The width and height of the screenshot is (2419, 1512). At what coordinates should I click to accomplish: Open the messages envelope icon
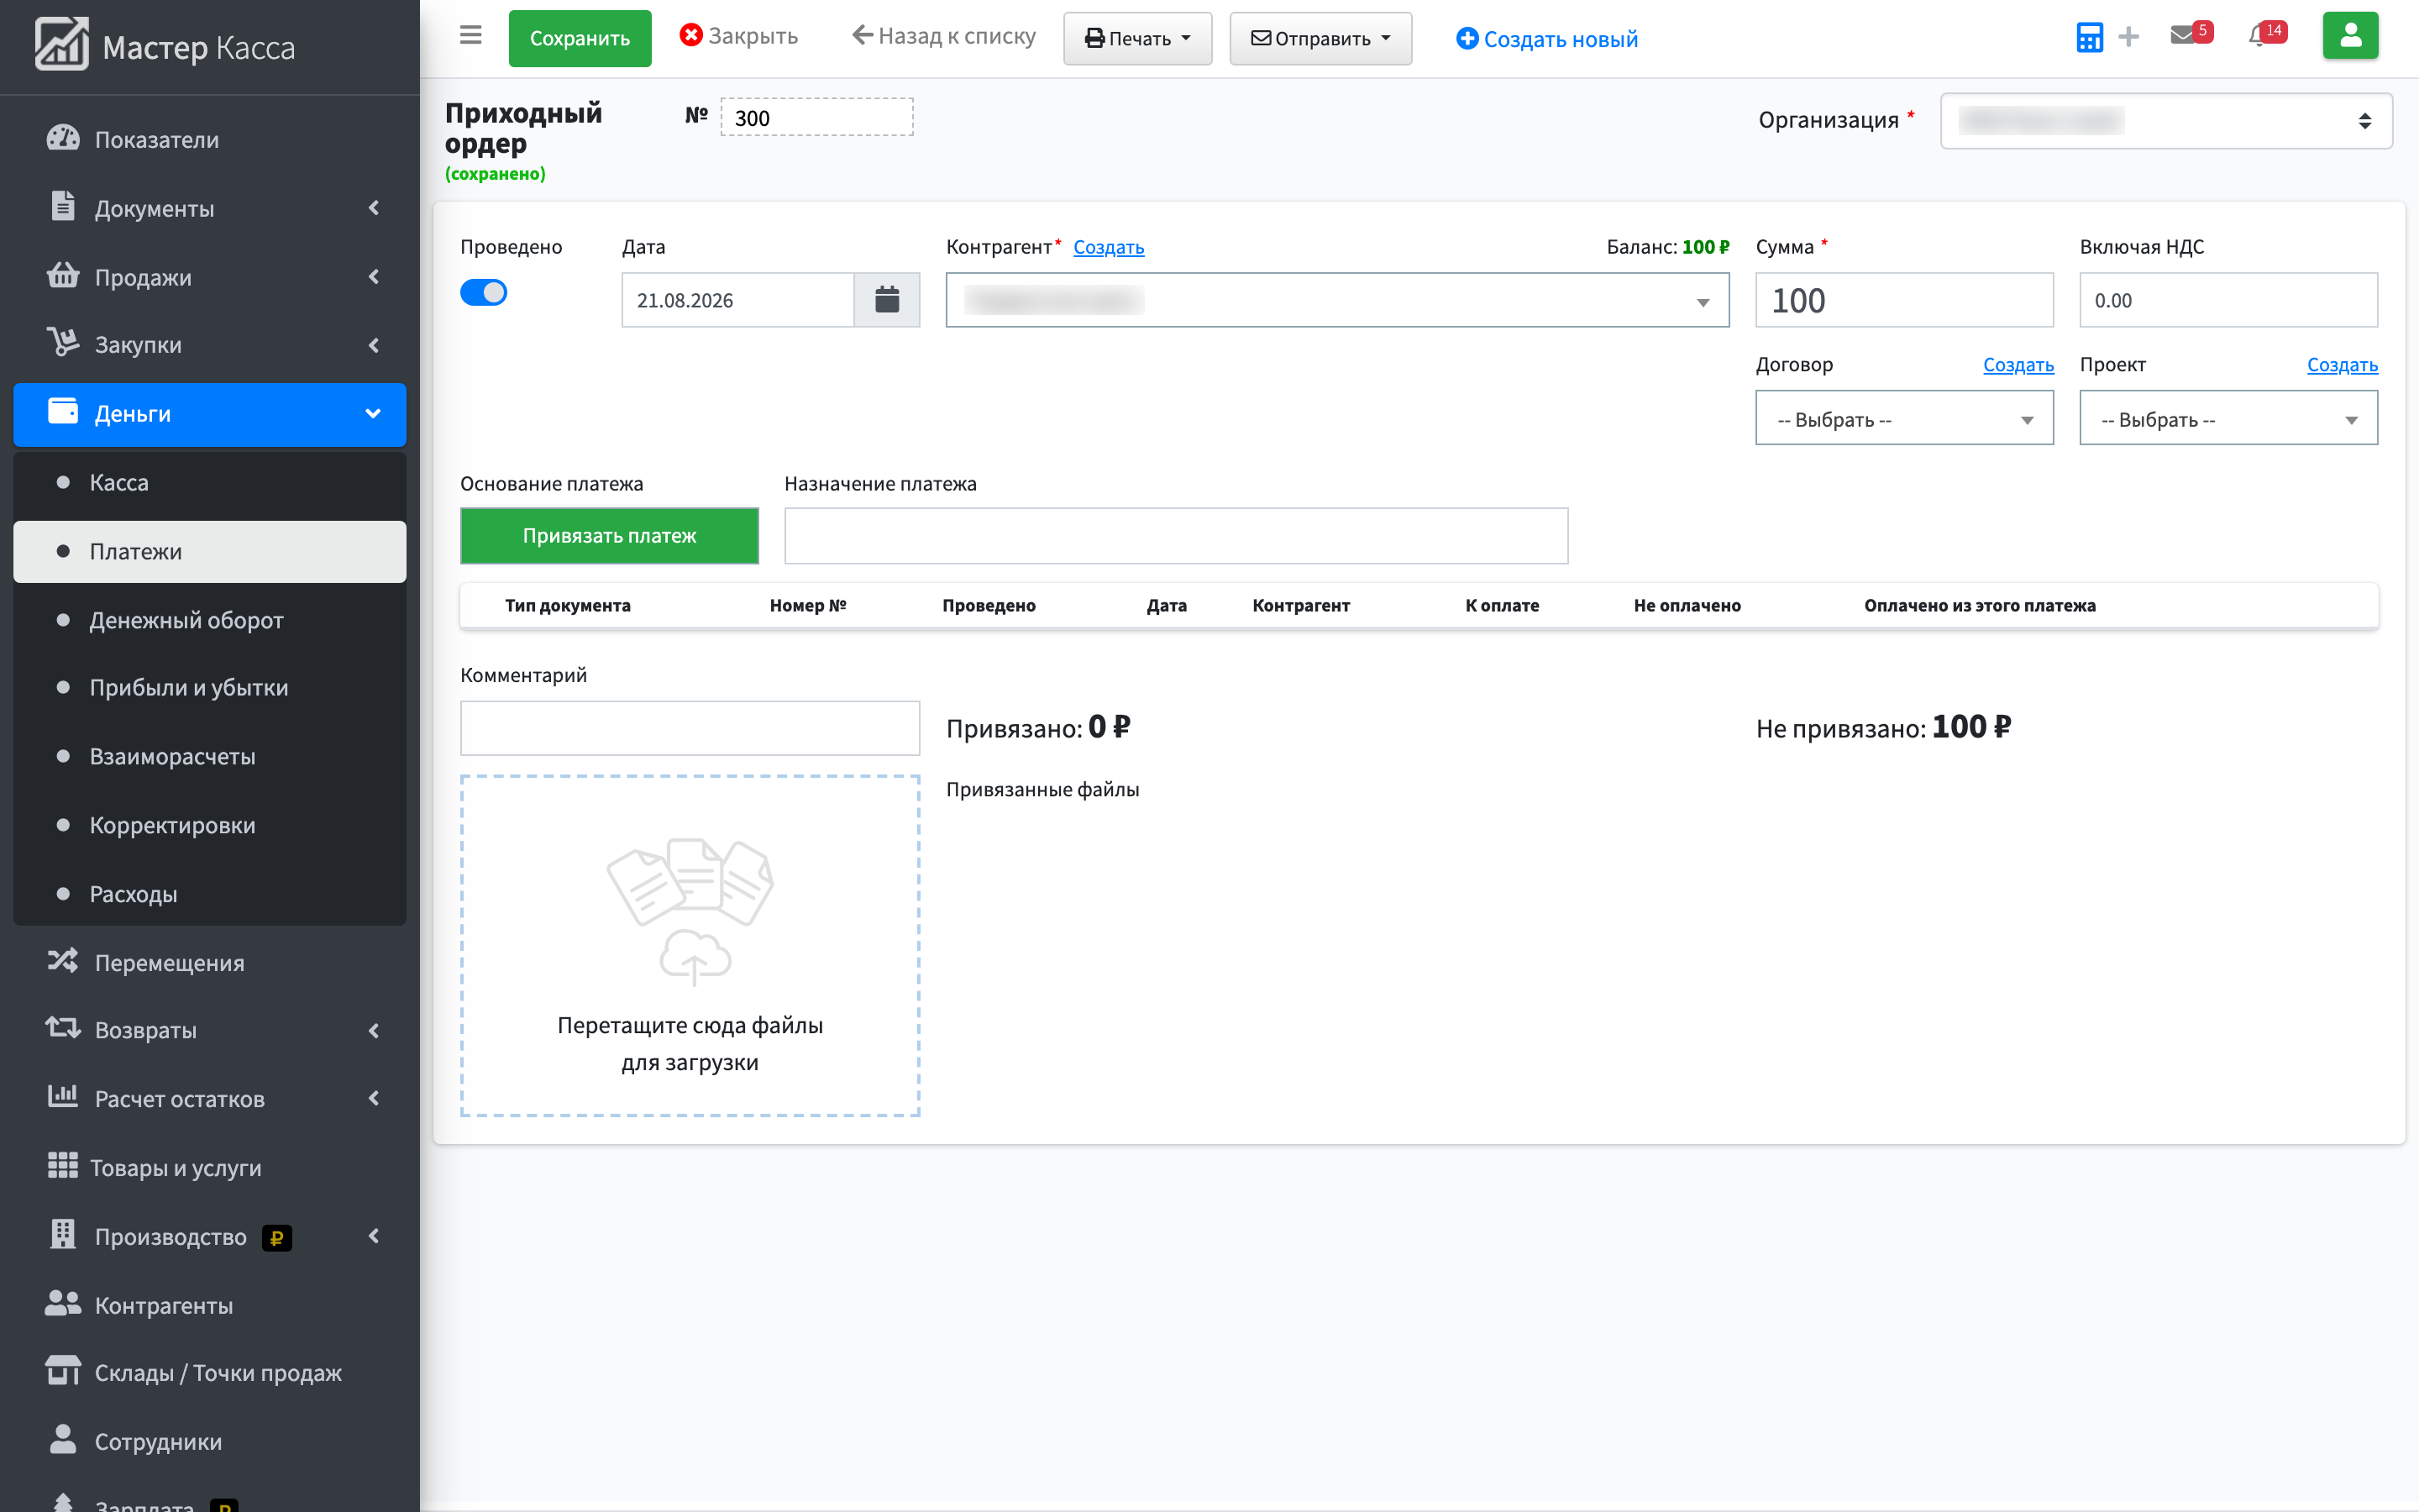pyautogui.click(x=2183, y=36)
